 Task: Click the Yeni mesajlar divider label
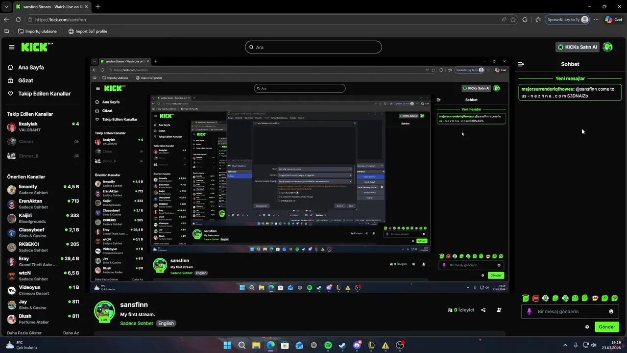point(570,78)
